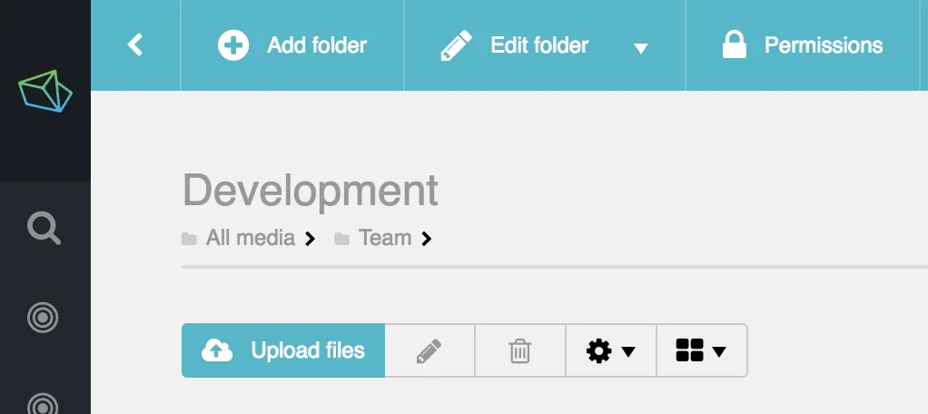Screen dimensions: 928x414
Task: Click the app logo in the sidebar
Action: 44,91
